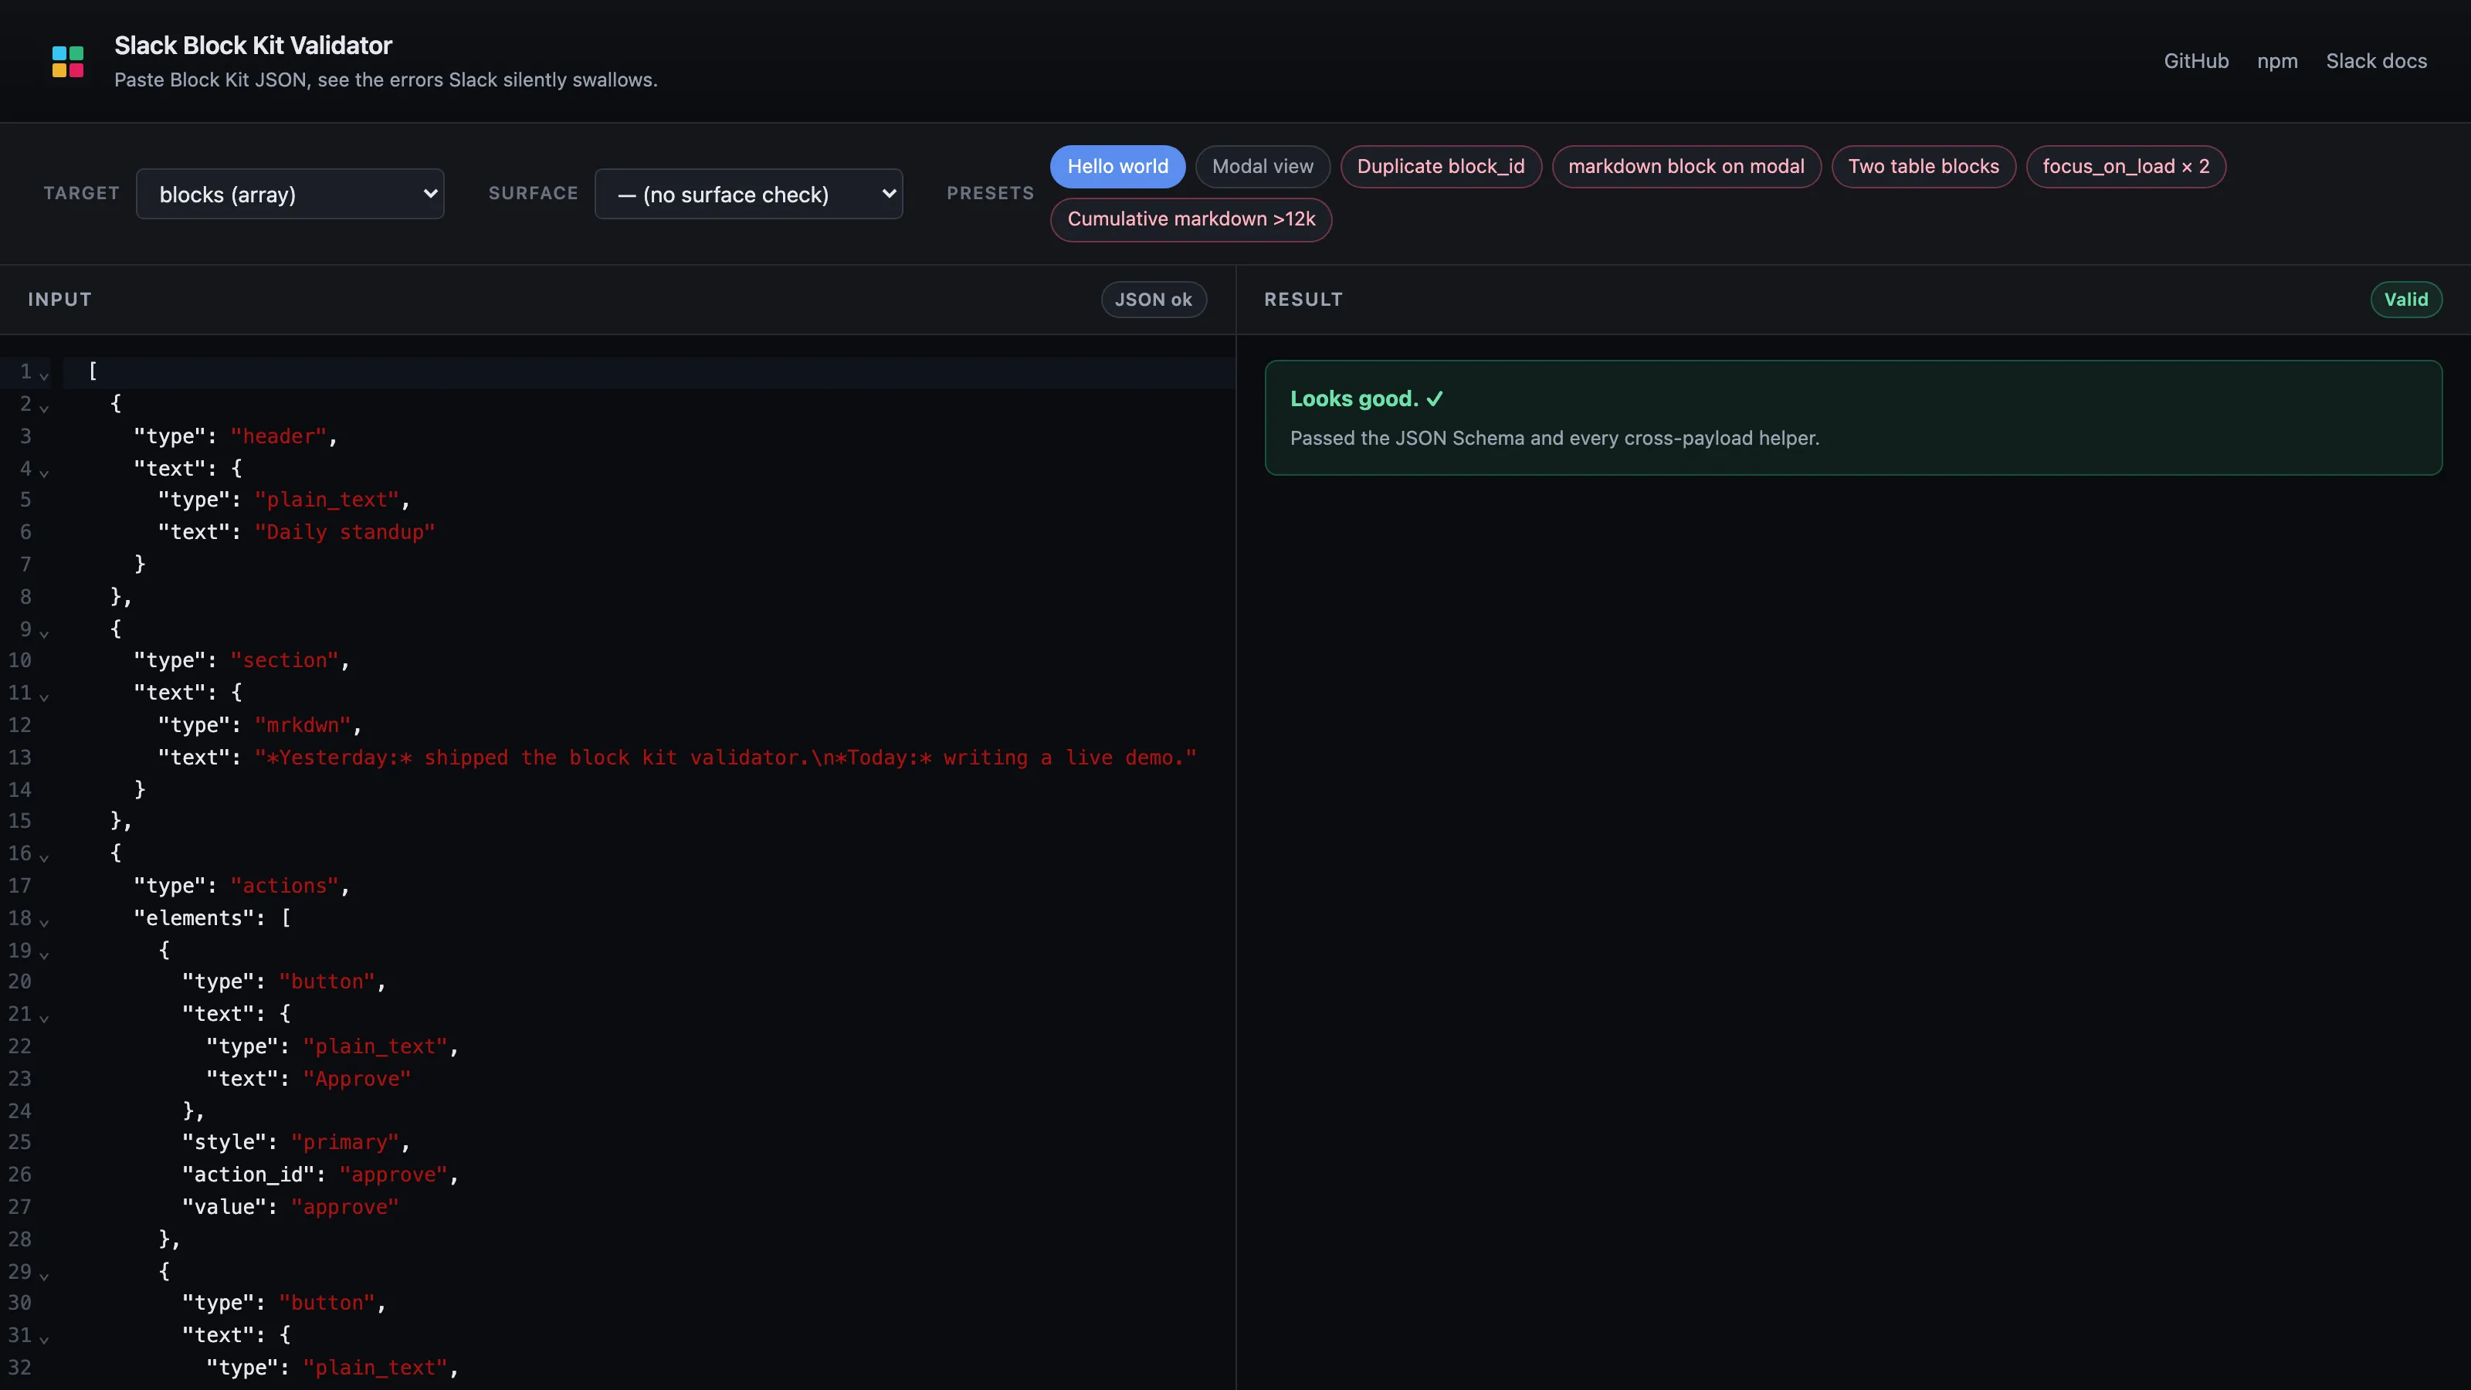Collapse the fold arrow at line 18
The height and width of the screenshot is (1390, 2471).
click(x=44, y=922)
